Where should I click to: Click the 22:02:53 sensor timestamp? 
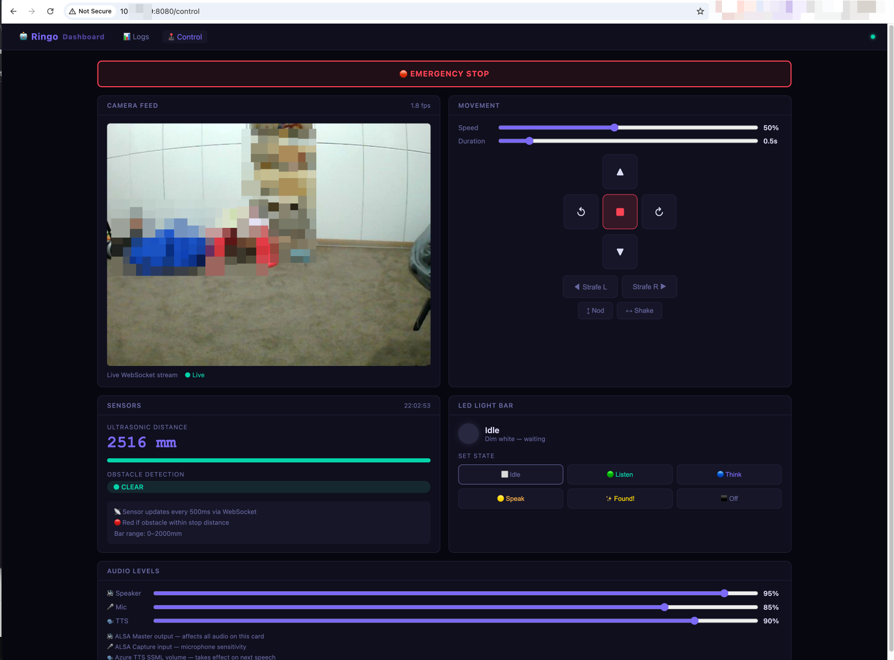pyautogui.click(x=417, y=405)
